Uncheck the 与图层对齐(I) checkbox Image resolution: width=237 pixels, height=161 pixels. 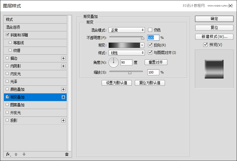150,53
